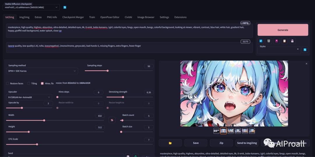The width and height of the screenshot is (315, 157).
Task: Click into the negative prompt text box
Action: [129, 47]
